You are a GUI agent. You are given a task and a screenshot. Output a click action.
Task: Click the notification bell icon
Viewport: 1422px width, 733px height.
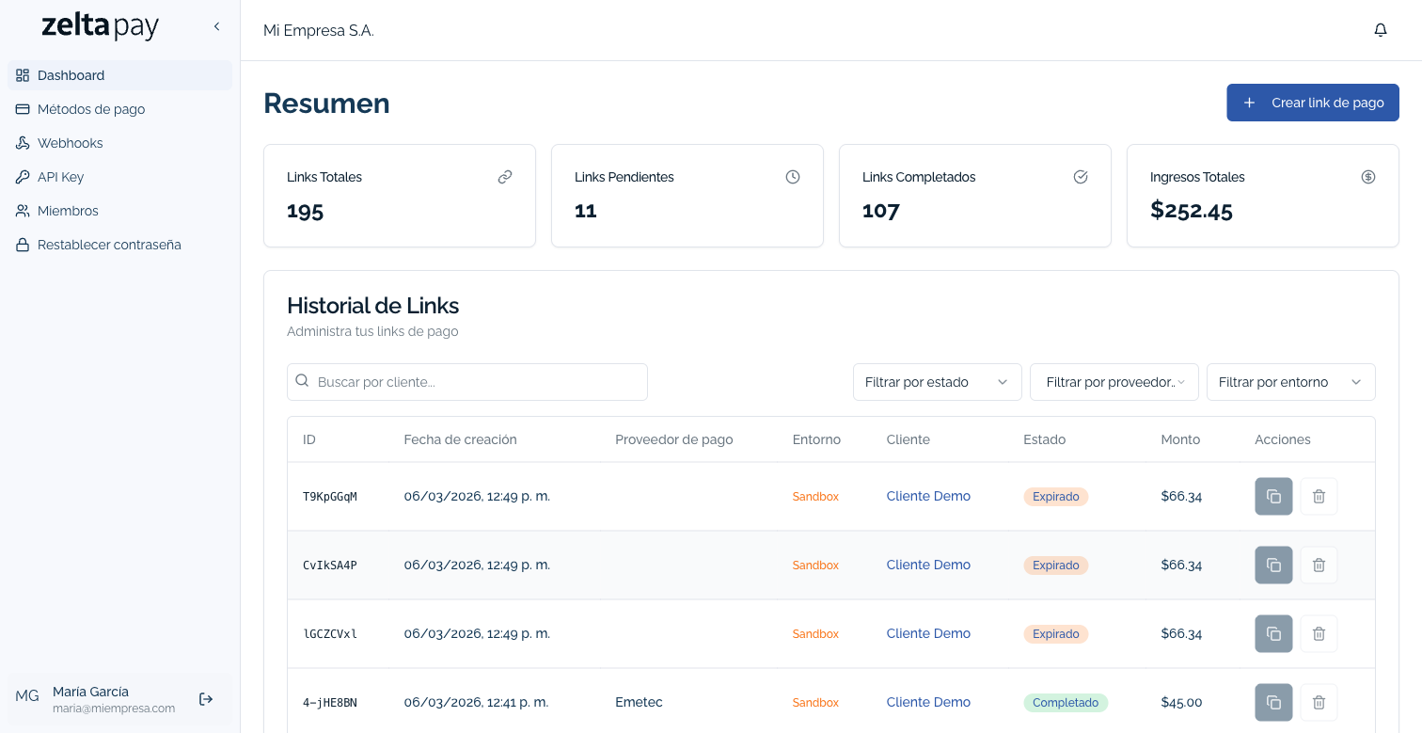[1380, 29]
